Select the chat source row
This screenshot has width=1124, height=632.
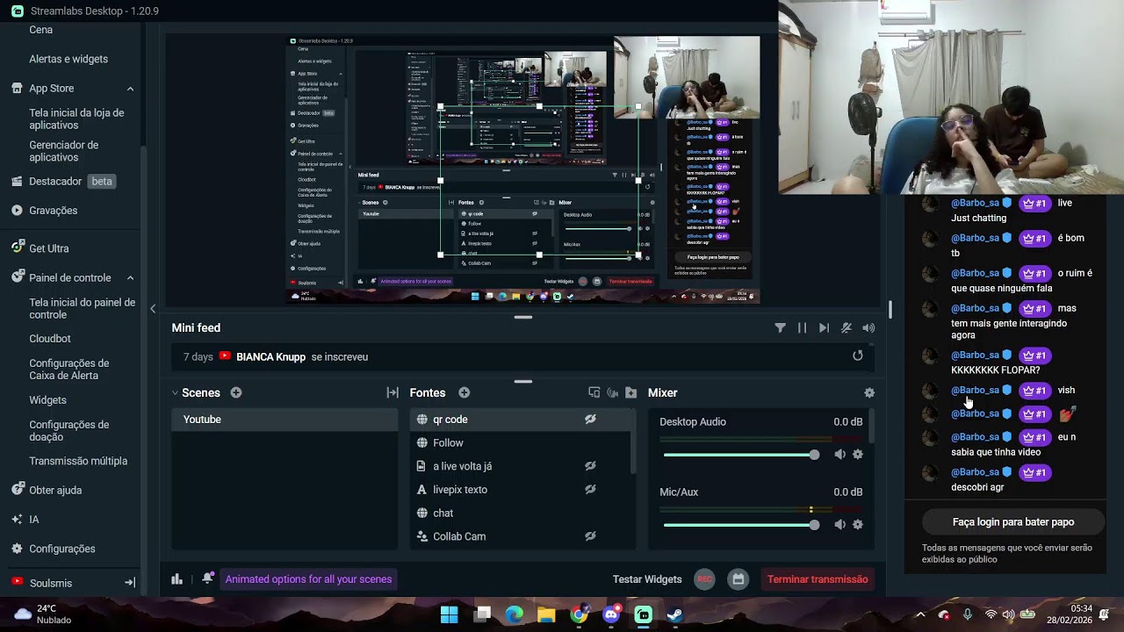click(x=519, y=513)
